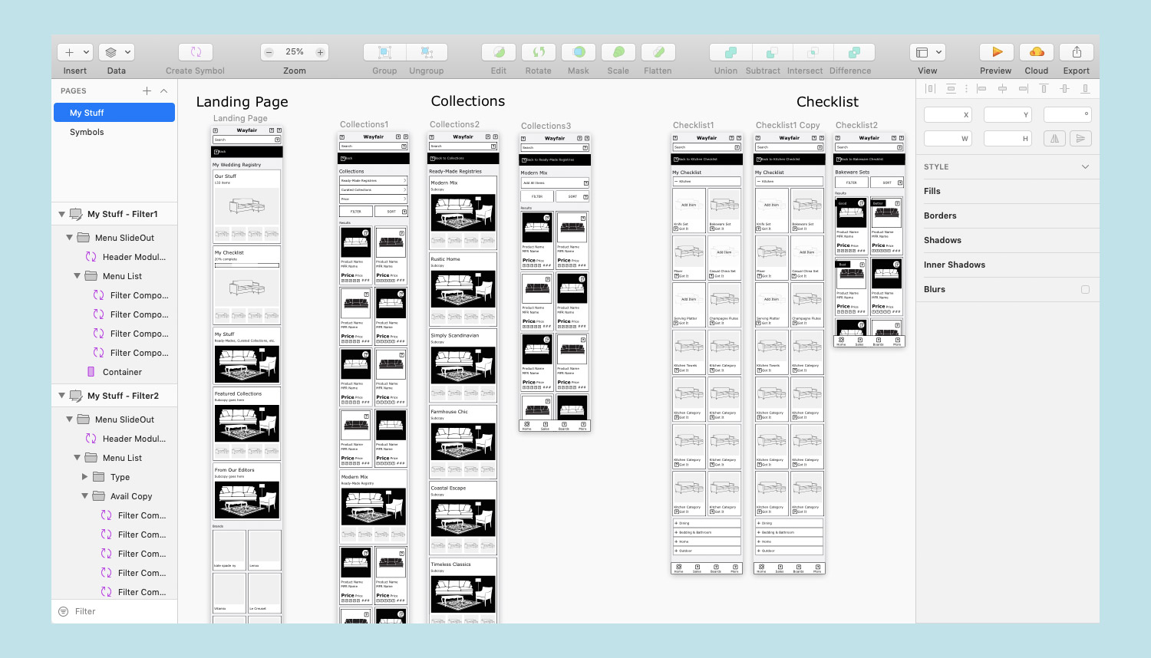This screenshot has width=1151, height=658.
Task: Click Align Horizontal Center icon
Action: [1002, 89]
